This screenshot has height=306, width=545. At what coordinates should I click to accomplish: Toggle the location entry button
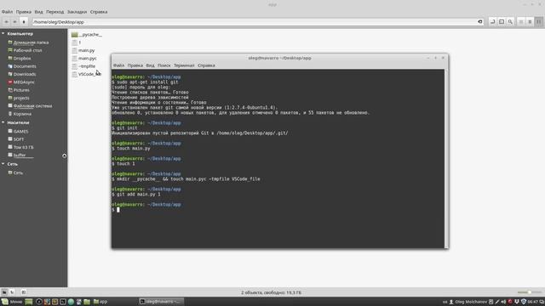coord(492,22)
